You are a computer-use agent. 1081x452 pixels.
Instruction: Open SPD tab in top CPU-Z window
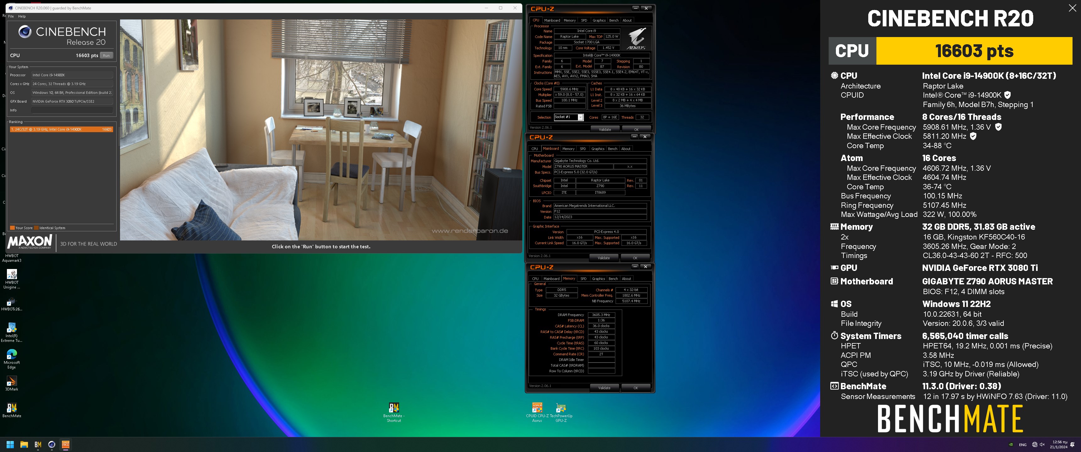[584, 20]
